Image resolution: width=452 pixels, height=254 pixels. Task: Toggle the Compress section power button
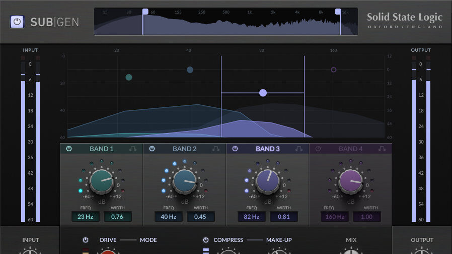[206, 240]
